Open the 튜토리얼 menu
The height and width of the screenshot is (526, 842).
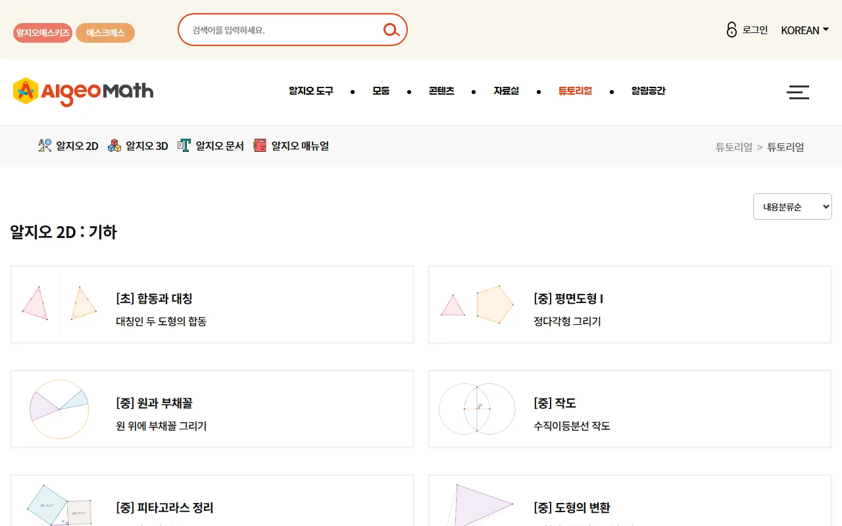coord(576,91)
